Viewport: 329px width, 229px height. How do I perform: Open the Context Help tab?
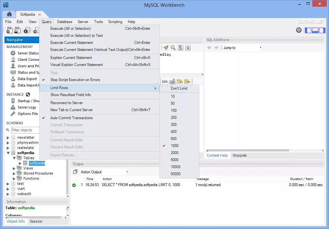point(217,155)
